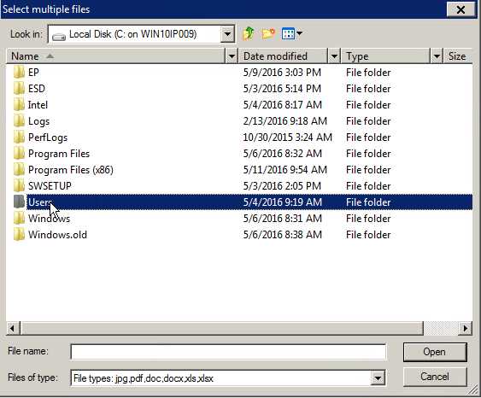Select the Intel folder icon
The height and width of the screenshot is (398, 481).
[19, 105]
